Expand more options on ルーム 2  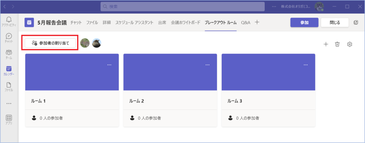pyautogui.click(x=207, y=65)
